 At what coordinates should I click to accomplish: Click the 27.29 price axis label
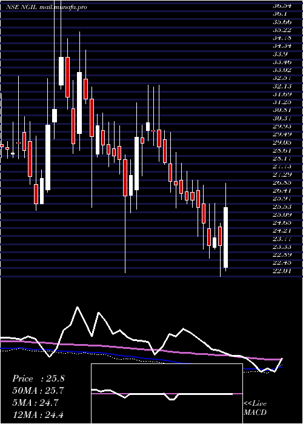(282, 174)
